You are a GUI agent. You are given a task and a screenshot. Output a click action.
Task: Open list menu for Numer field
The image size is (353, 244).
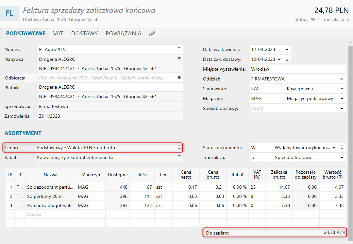click(x=179, y=49)
